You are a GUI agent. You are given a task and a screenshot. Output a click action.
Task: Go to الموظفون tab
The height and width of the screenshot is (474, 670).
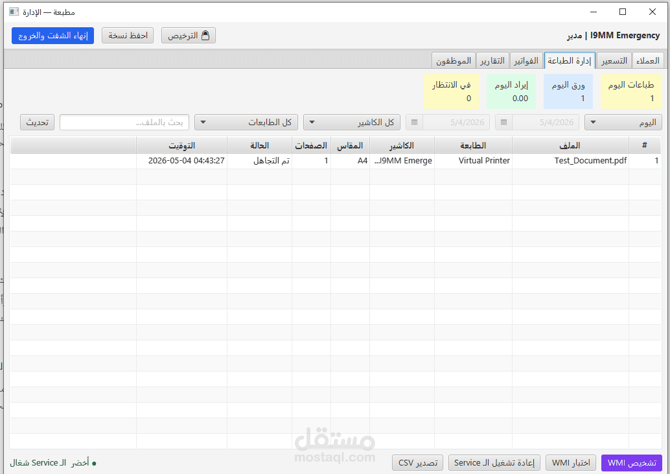pyautogui.click(x=454, y=61)
